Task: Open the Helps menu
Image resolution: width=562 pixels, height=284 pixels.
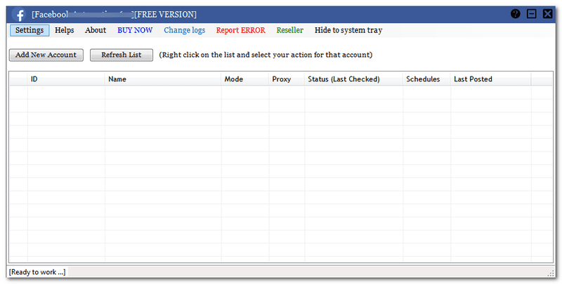Action: pos(65,30)
